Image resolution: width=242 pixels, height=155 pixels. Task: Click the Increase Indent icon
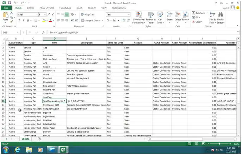click(x=76, y=20)
